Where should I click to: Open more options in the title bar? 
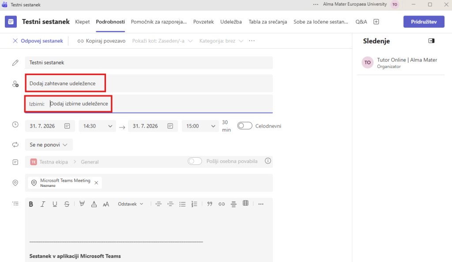point(316,4)
